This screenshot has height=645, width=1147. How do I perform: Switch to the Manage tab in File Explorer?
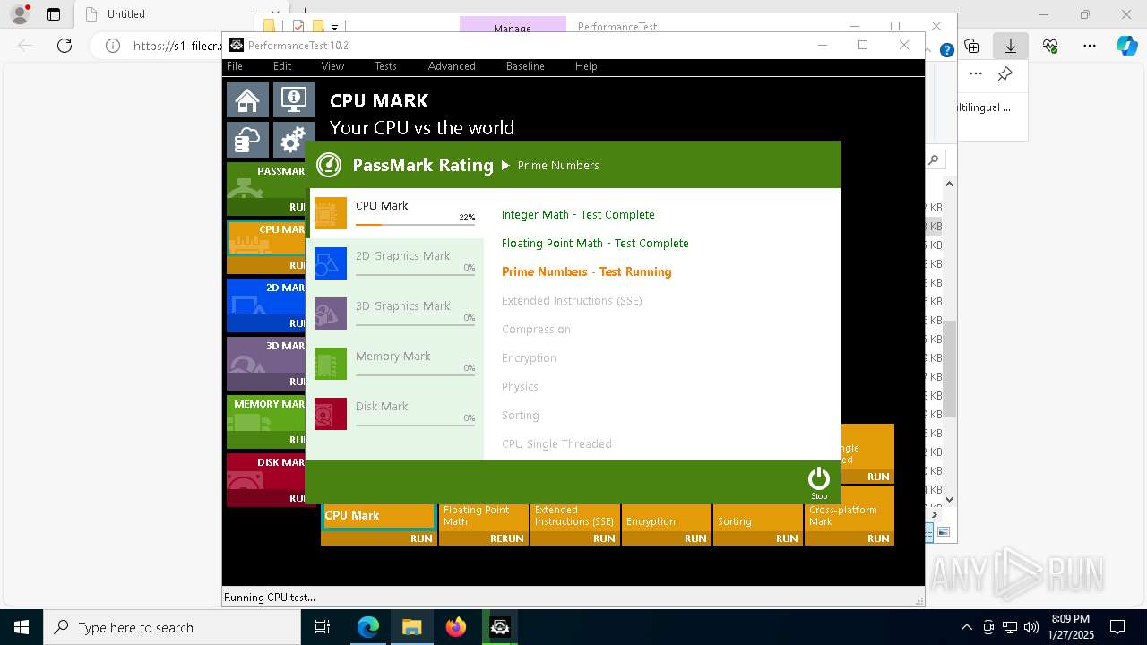pyautogui.click(x=513, y=28)
